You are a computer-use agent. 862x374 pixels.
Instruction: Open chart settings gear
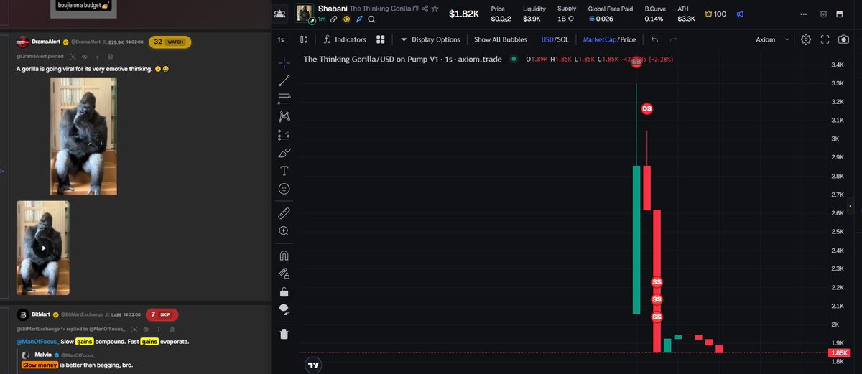[806, 39]
